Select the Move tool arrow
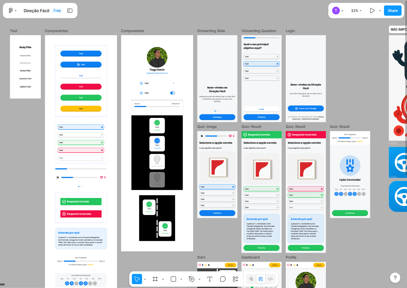This screenshot has height=288, width=407. [x=137, y=279]
